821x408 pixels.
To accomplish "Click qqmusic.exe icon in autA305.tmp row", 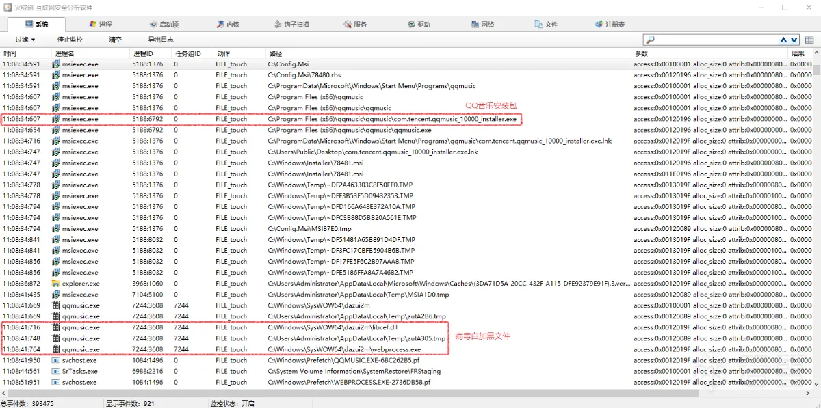I will [57, 338].
